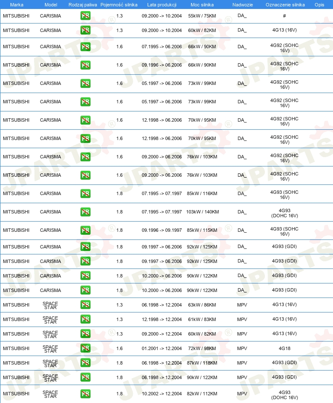Select the 103kW / 140KM power cell
Screen dimensions: 333x403
click(203, 212)
